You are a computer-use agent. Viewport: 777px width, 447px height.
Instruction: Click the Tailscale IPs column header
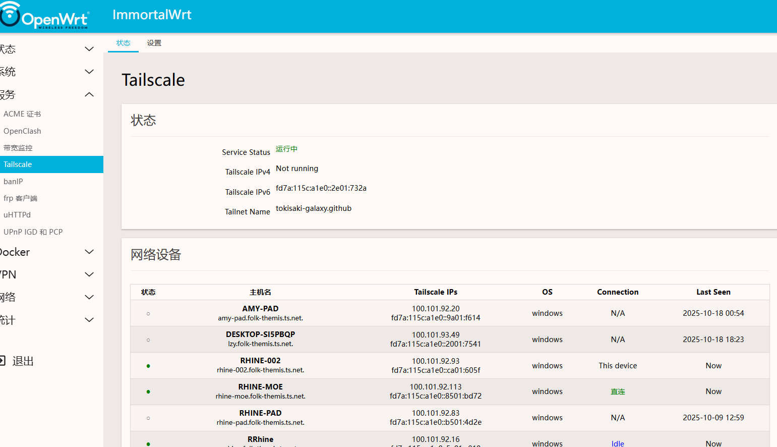point(436,292)
